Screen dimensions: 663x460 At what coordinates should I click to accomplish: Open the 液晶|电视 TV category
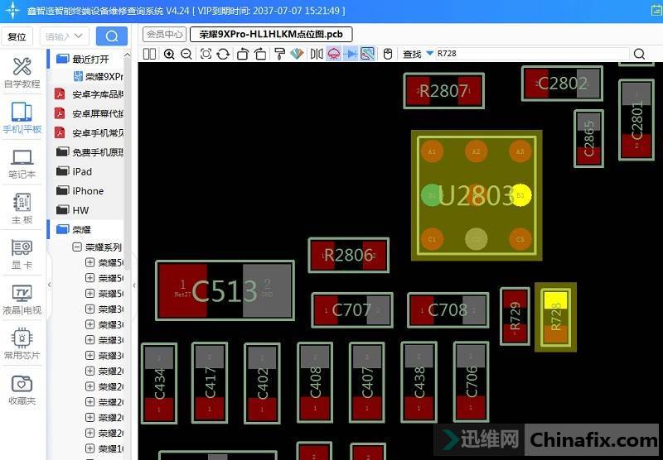point(22,299)
